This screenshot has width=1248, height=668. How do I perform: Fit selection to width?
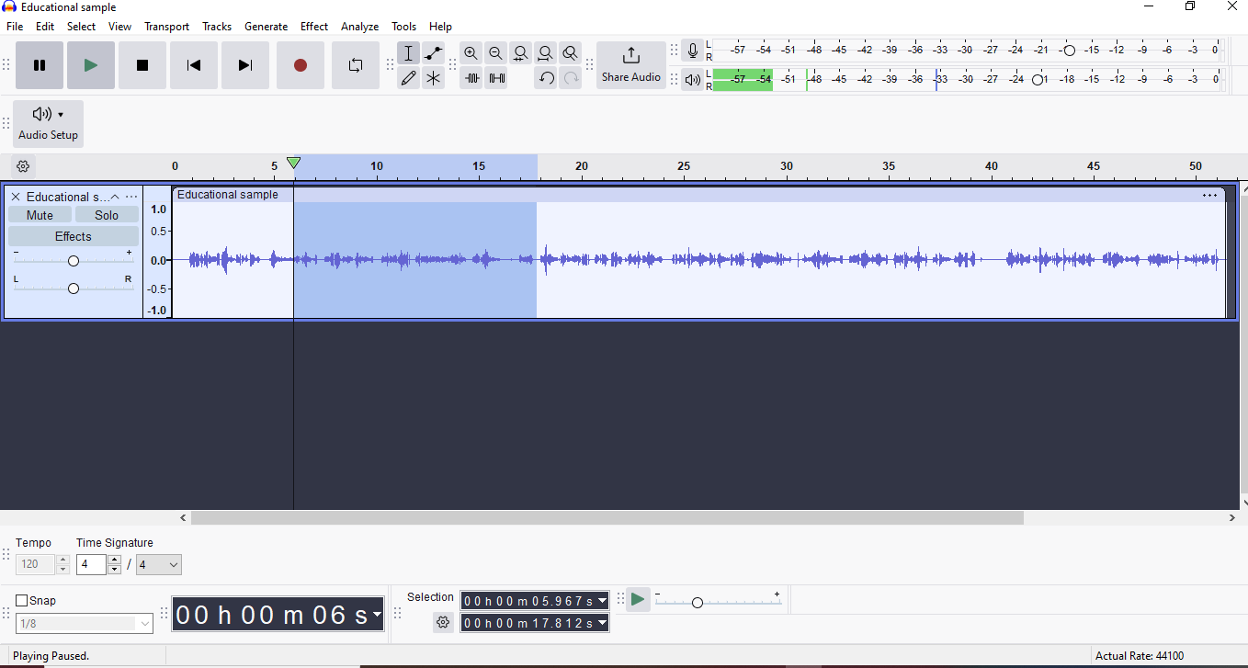point(521,53)
